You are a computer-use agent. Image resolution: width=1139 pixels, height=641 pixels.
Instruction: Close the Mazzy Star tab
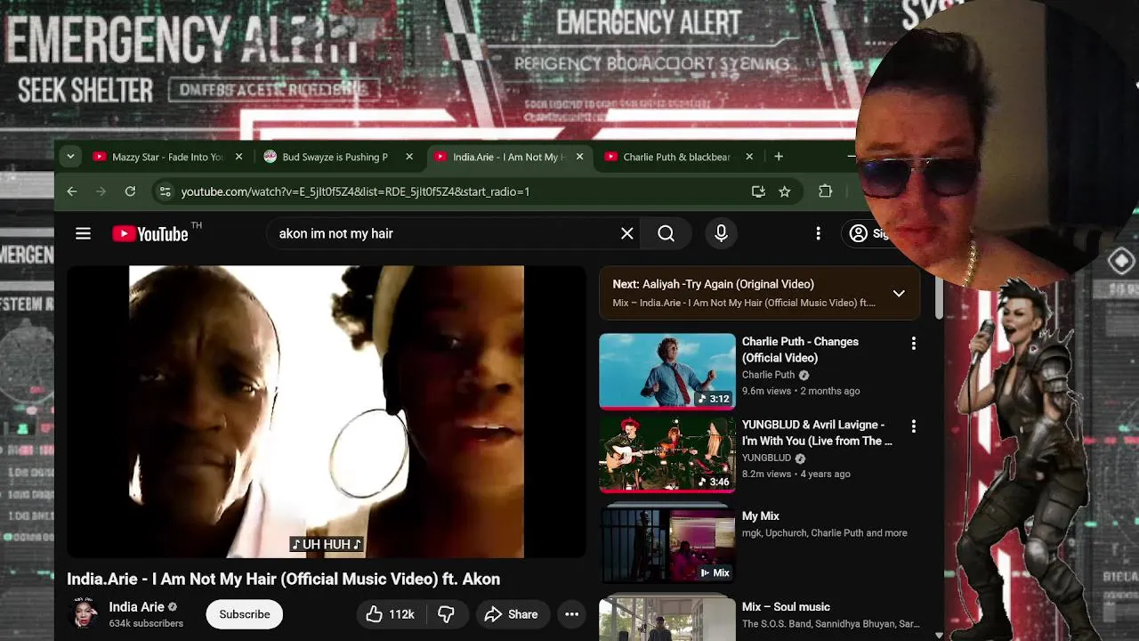[x=238, y=157]
